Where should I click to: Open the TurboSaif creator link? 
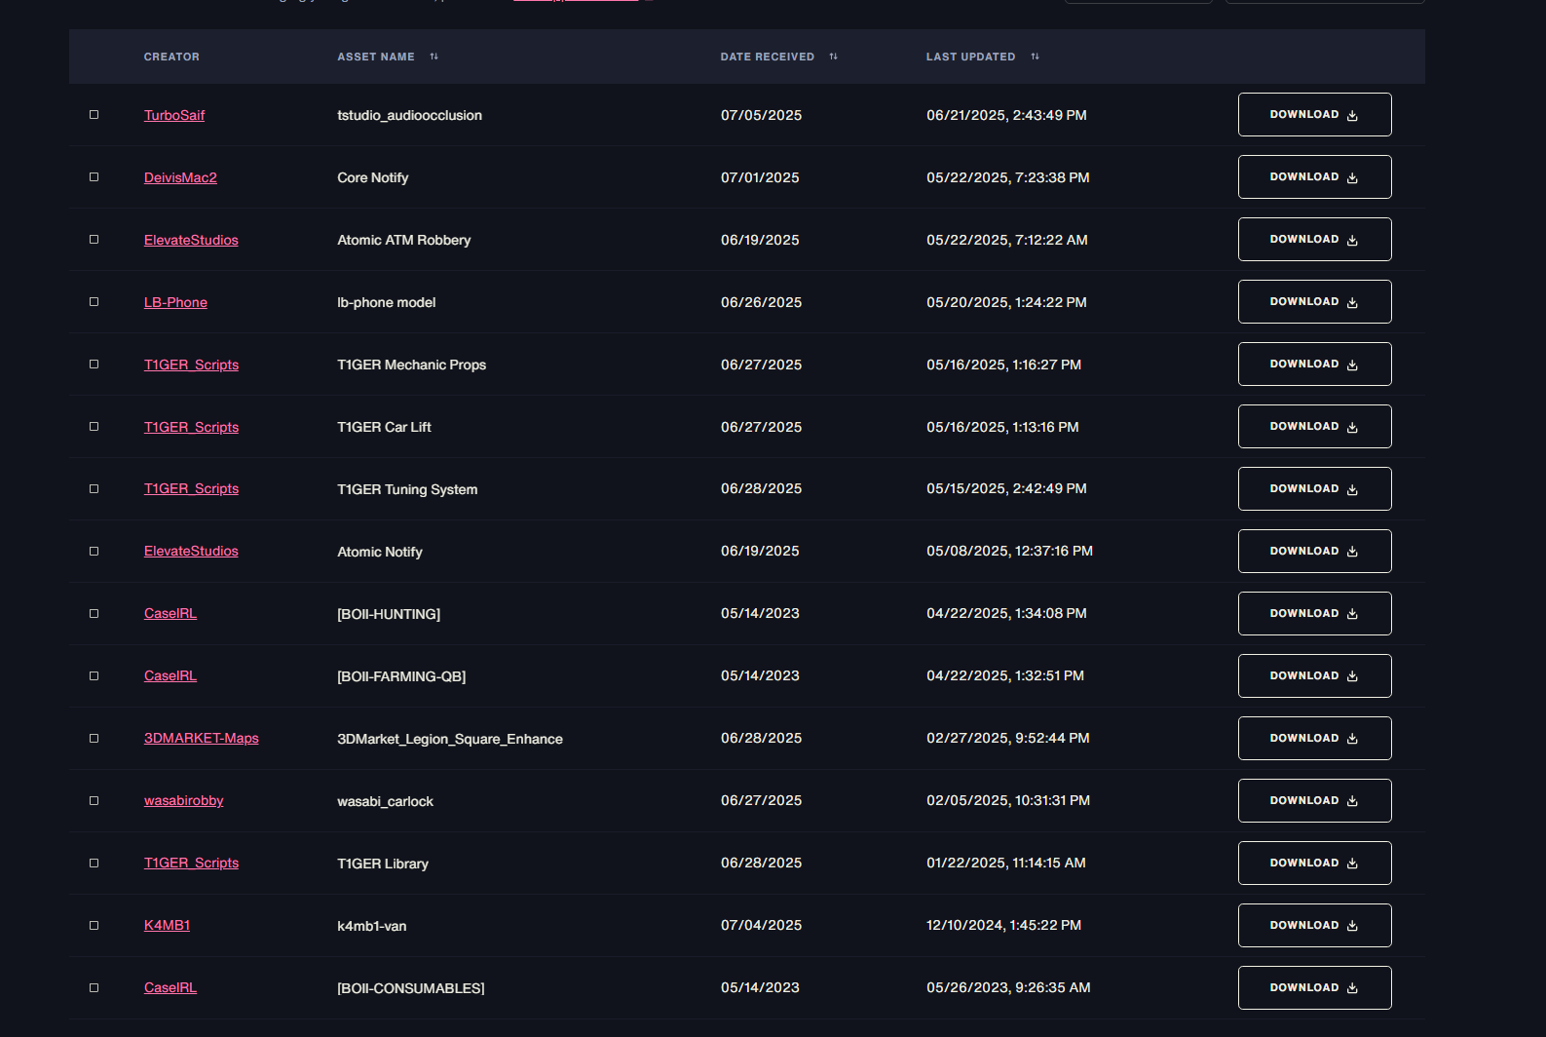tap(174, 115)
